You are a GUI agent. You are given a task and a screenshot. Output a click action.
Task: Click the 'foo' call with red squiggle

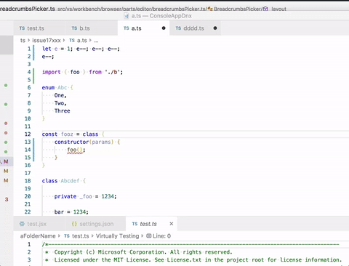tap(72, 150)
